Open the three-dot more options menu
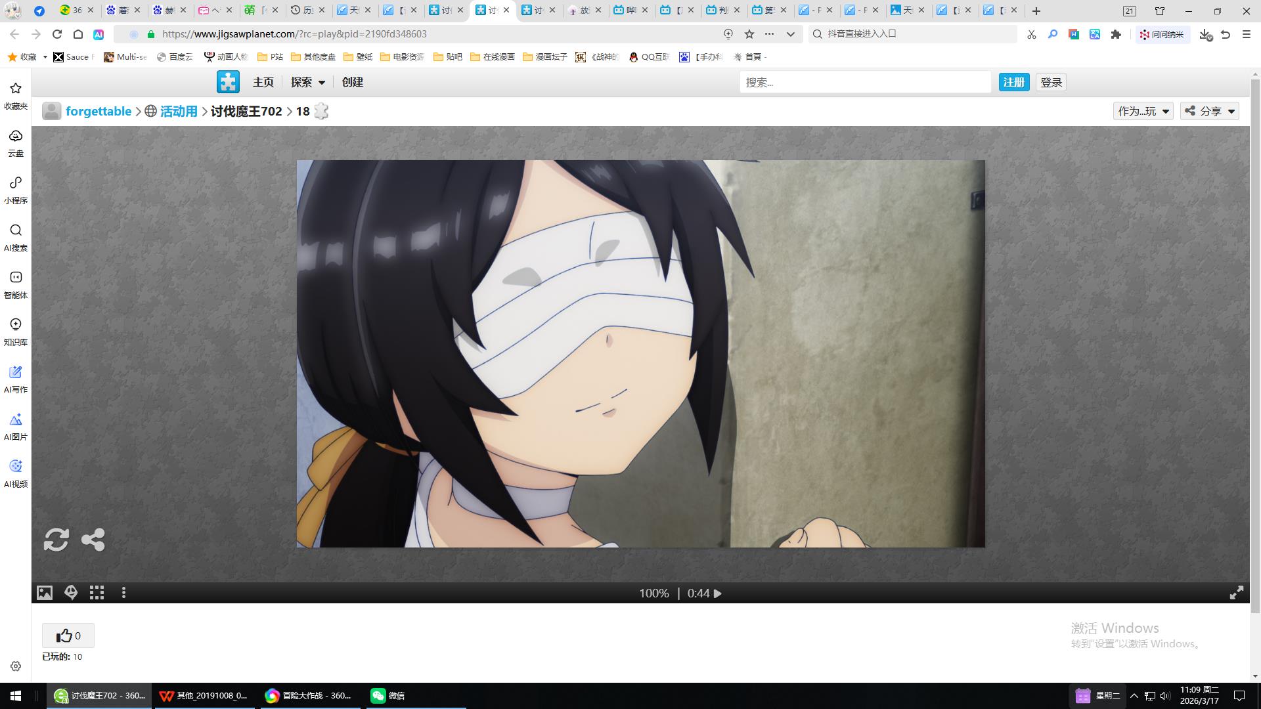The width and height of the screenshot is (1261, 709). click(123, 593)
